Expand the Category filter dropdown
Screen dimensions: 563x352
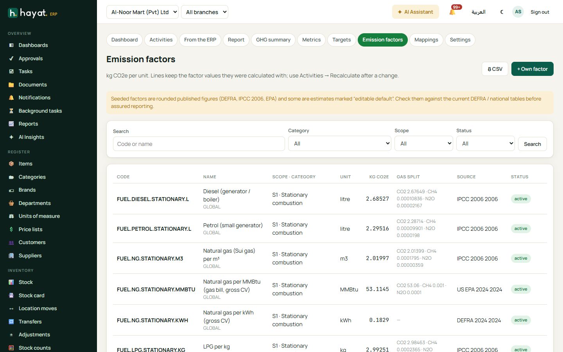pyautogui.click(x=339, y=144)
